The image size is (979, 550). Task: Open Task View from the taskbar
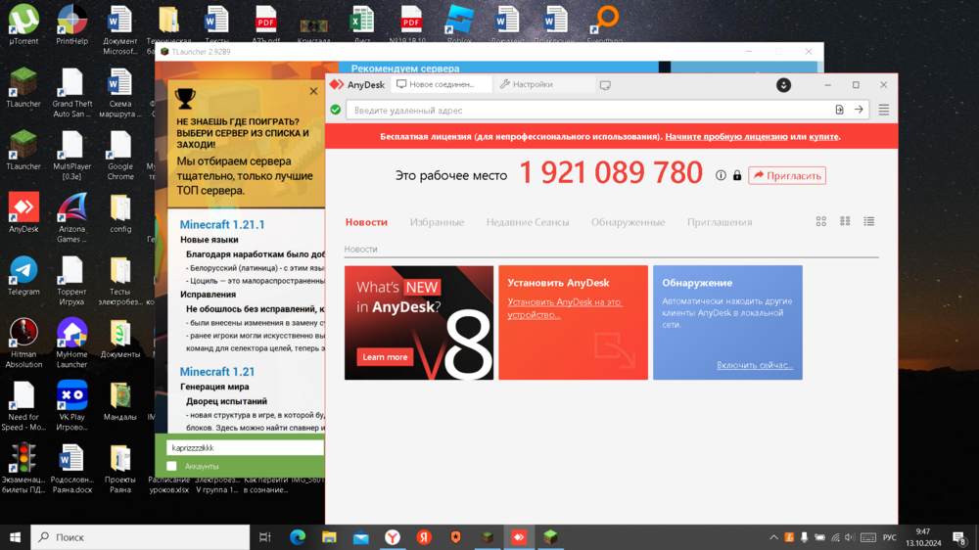pyautogui.click(x=264, y=537)
